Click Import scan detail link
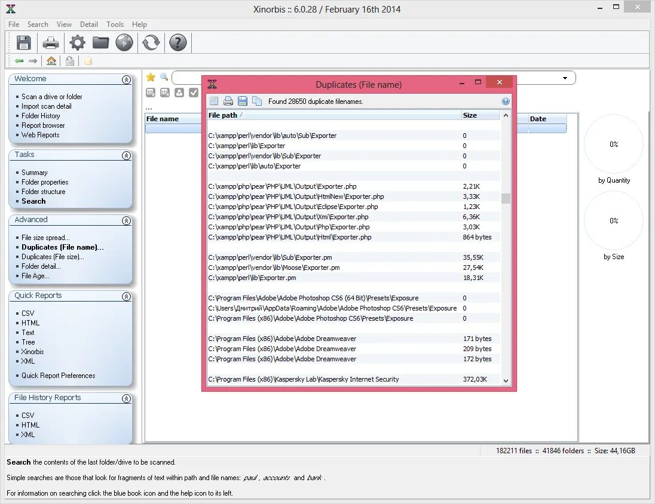The height and width of the screenshot is (504, 655). [47, 106]
